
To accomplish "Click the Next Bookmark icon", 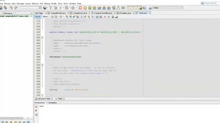I will 89,17.
